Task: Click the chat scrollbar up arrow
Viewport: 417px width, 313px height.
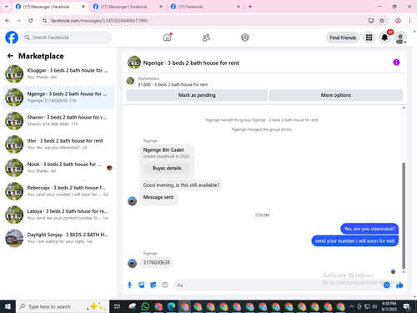Action: coord(404,108)
